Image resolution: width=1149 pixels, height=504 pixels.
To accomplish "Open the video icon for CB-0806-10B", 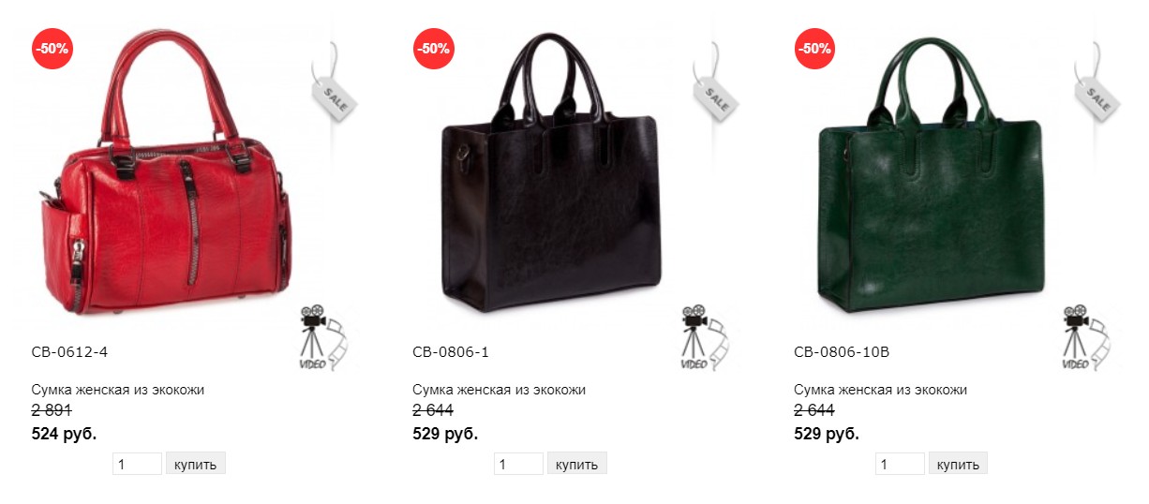I will (1084, 337).
